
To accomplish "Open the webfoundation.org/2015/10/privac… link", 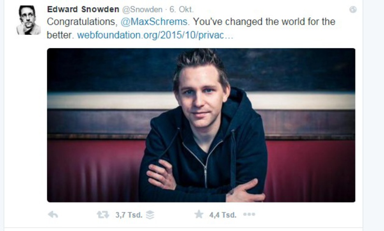I will pyautogui.click(x=155, y=35).
